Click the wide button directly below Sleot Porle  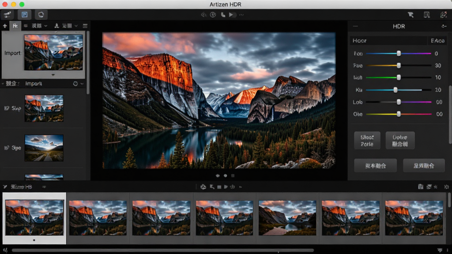(375, 166)
